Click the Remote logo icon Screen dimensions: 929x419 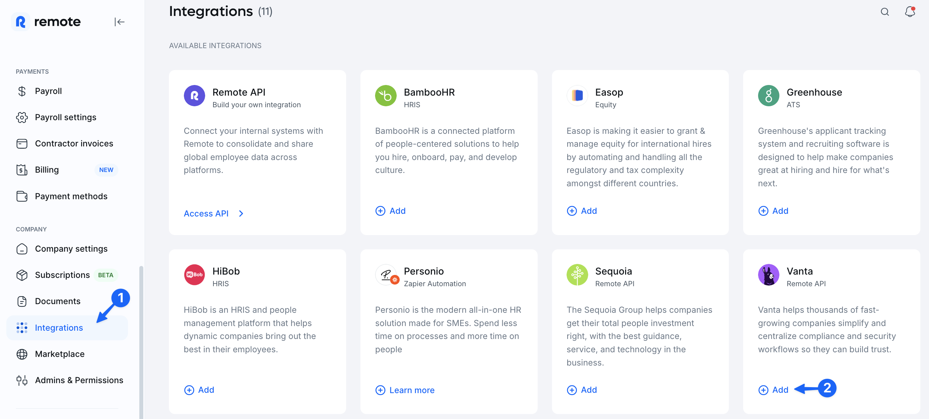21,22
